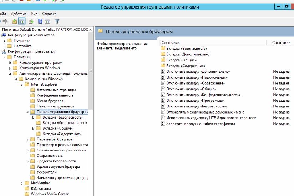The height and width of the screenshot is (196, 294).
Task: Click policy icon of Отключить вкладку «Подключения»
Action: (163, 77)
